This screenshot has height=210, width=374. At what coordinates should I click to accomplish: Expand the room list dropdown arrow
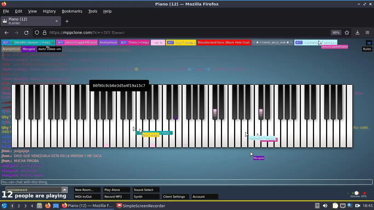(x=65, y=190)
